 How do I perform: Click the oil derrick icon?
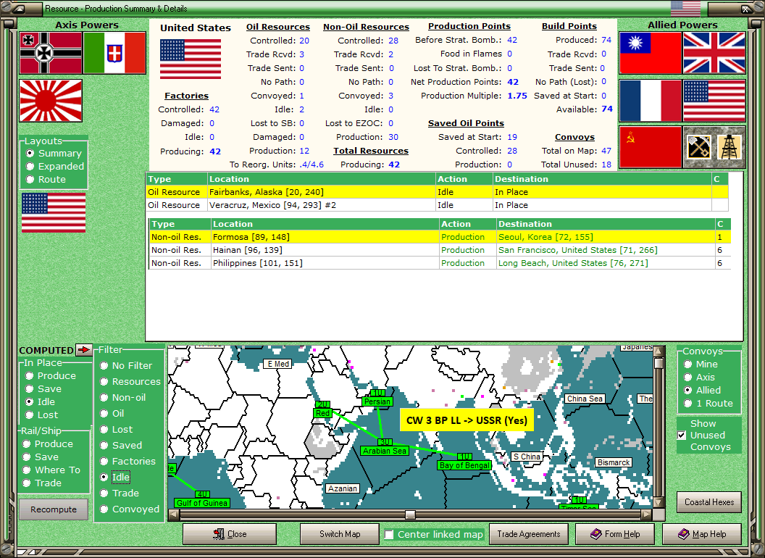(x=730, y=147)
